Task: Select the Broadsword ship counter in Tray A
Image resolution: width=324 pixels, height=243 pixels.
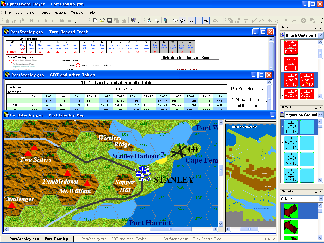Action: (x=291, y=47)
